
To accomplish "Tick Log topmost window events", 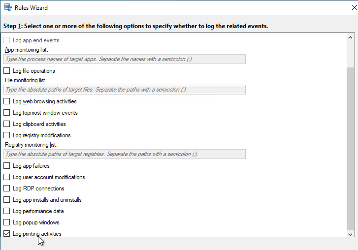I will 6,113.
